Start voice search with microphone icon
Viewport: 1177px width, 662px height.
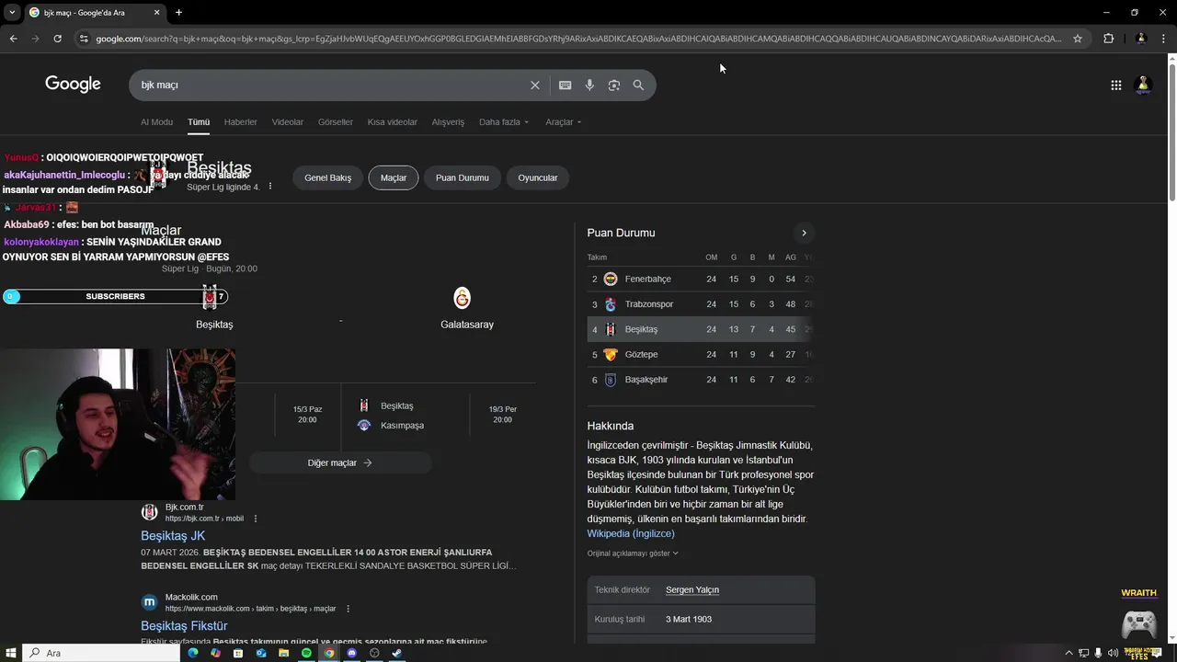click(x=589, y=85)
